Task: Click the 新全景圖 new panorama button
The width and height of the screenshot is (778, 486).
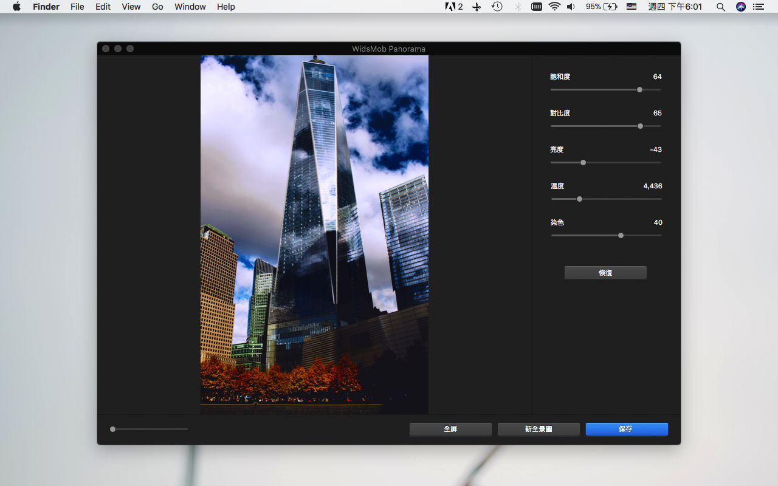Action: point(539,429)
